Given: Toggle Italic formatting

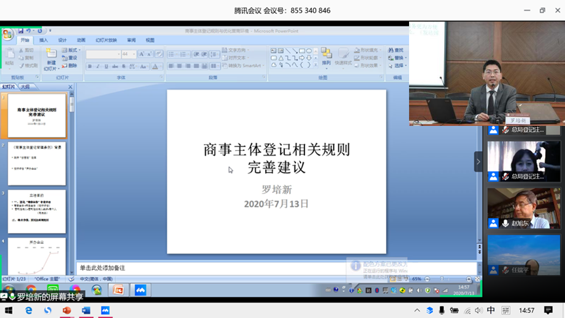Looking at the screenshot, I should pyautogui.click(x=98, y=66).
